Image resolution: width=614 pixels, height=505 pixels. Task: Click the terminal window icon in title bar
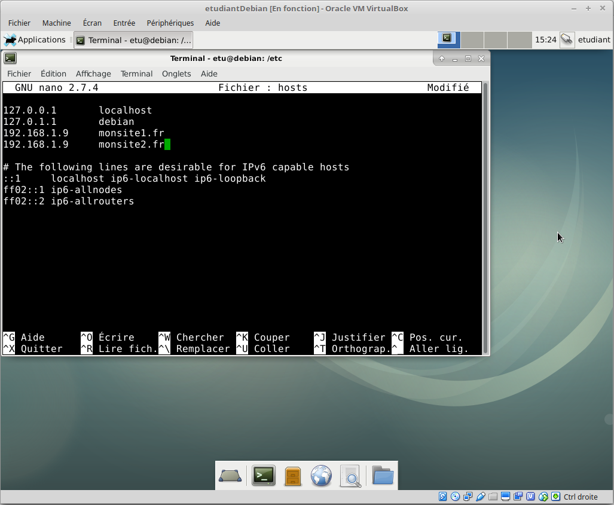click(x=10, y=59)
